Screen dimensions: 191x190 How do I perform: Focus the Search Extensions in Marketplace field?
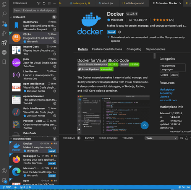coord(35,10)
